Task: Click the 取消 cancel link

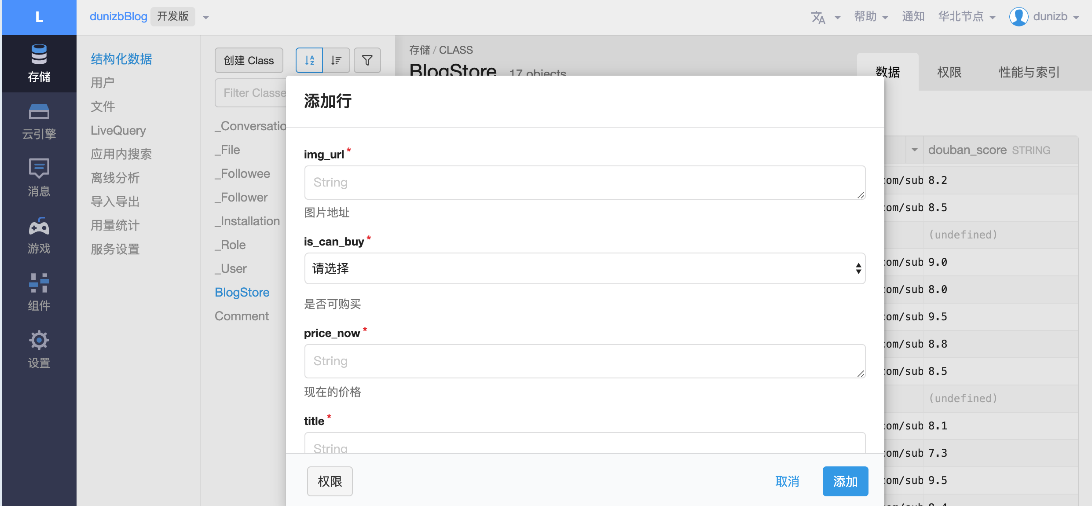Action: point(787,481)
